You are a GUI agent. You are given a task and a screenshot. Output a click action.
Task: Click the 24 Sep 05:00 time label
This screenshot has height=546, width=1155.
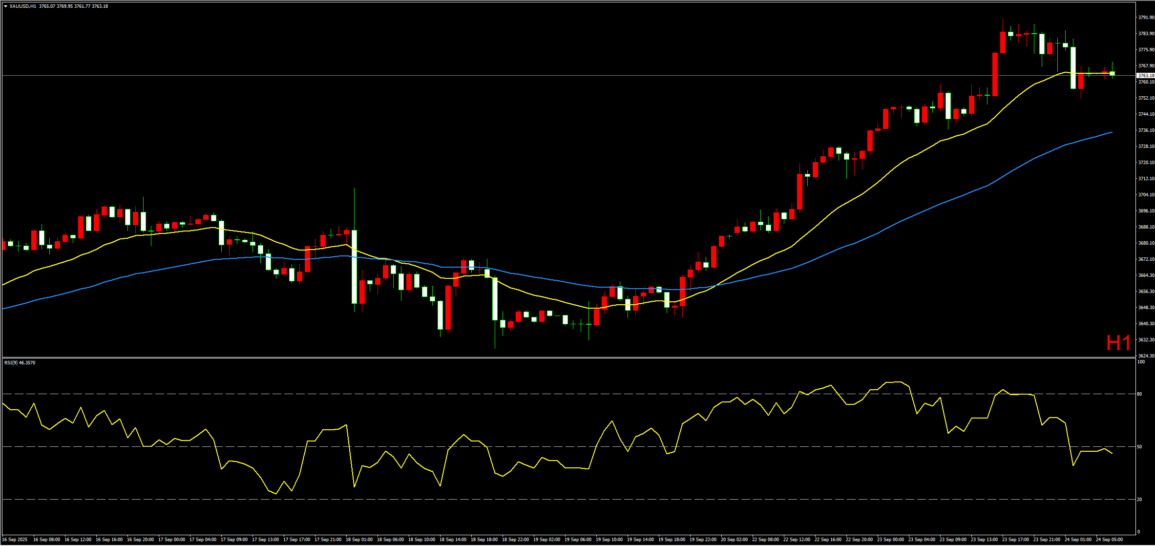(1109, 540)
